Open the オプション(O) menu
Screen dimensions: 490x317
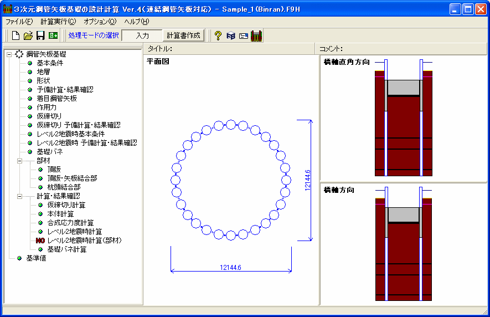coord(100,22)
